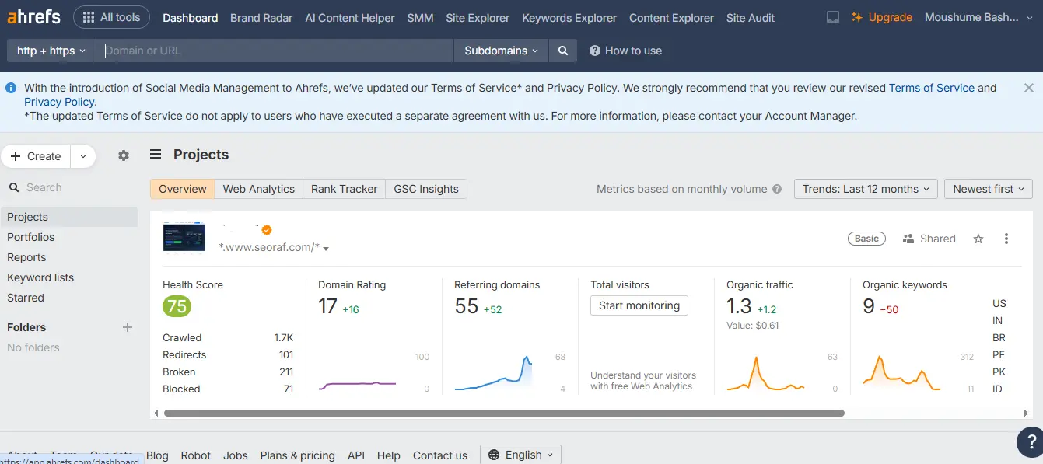Viewport: 1043px width, 464px height.
Task: Click the verified badge next to project name
Action: pos(267,230)
